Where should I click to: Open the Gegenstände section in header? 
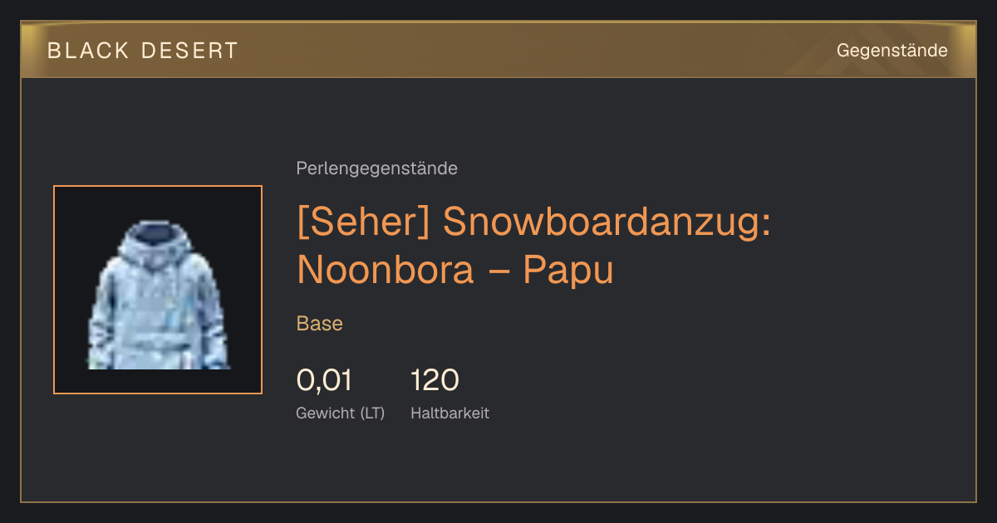pos(891,51)
